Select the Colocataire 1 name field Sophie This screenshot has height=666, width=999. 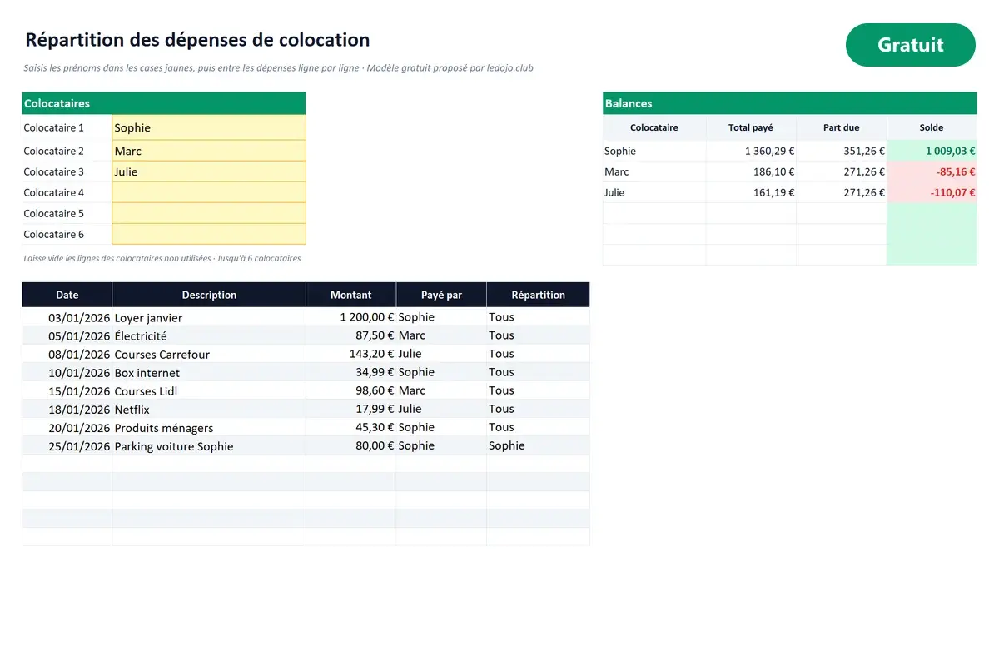[x=209, y=127]
